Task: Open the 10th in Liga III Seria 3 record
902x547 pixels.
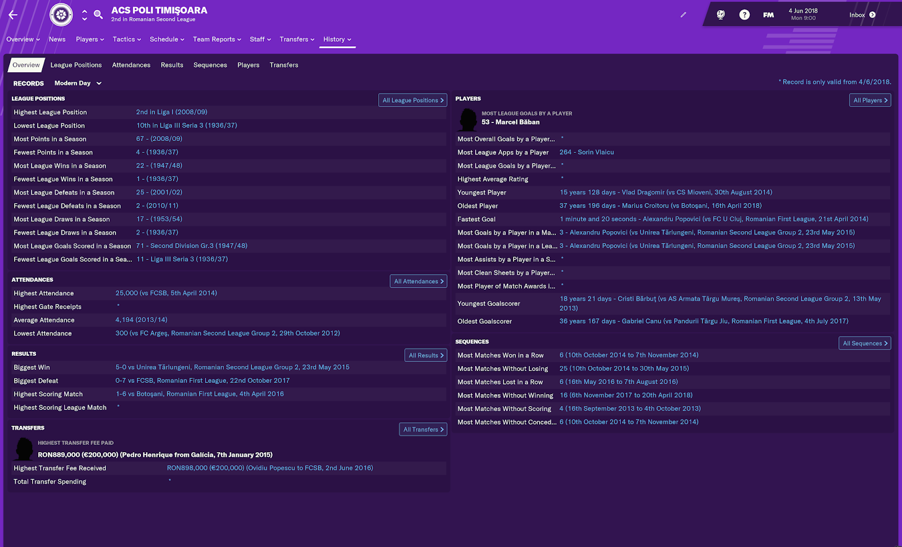Action: pyautogui.click(x=187, y=125)
